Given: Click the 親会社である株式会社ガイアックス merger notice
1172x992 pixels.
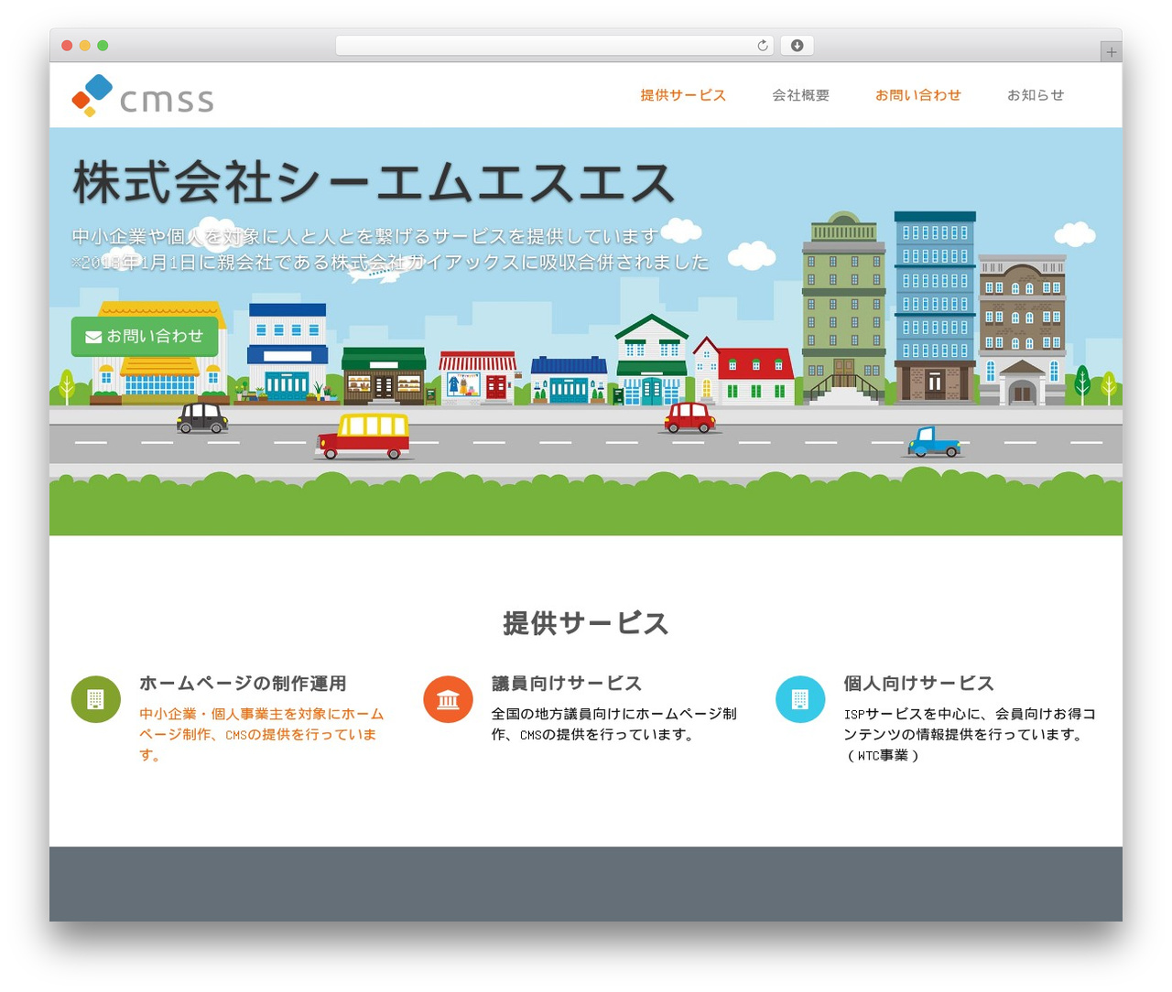Looking at the screenshot, I should [x=390, y=263].
